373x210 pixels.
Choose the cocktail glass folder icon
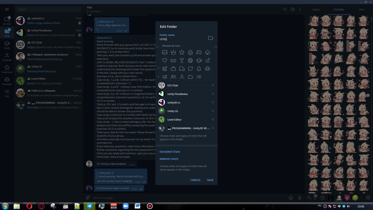pyautogui.click(x=182, y=61)
